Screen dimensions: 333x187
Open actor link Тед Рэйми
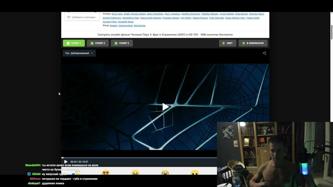[186, 18]
